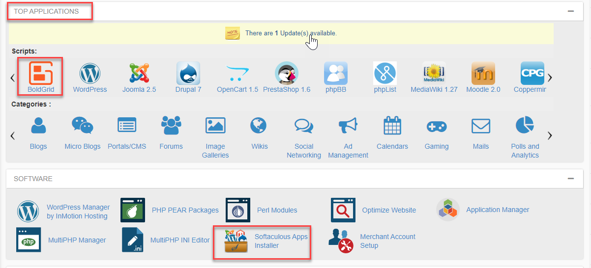Viewport: 591px width, 268px height.
Task: Open the PHP PEAR Packages link
Action: click(185, 210)
